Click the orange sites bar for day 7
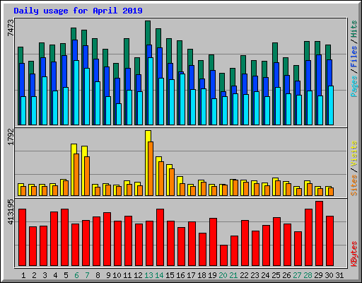Screen dimensions: 362x283 pos(87,176)
